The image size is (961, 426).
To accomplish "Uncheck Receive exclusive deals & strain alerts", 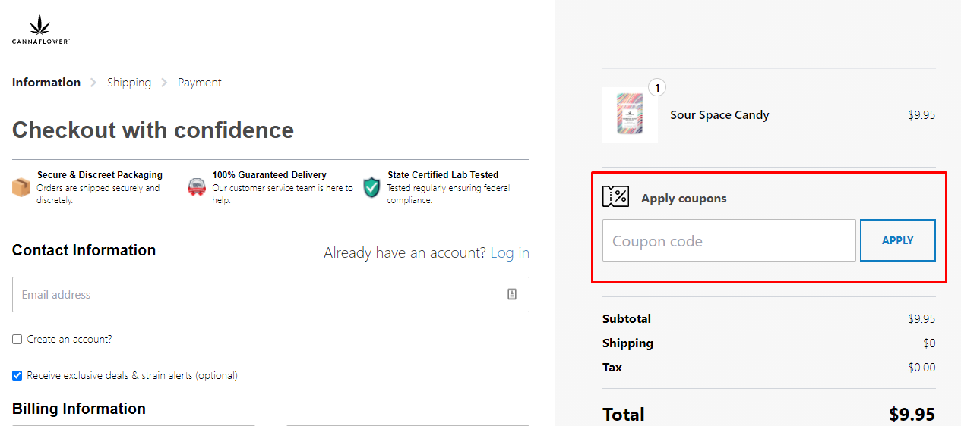I will tap(17, 375).
